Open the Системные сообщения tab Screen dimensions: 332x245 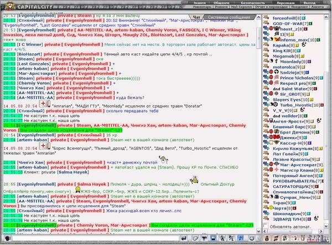(229, 17)
